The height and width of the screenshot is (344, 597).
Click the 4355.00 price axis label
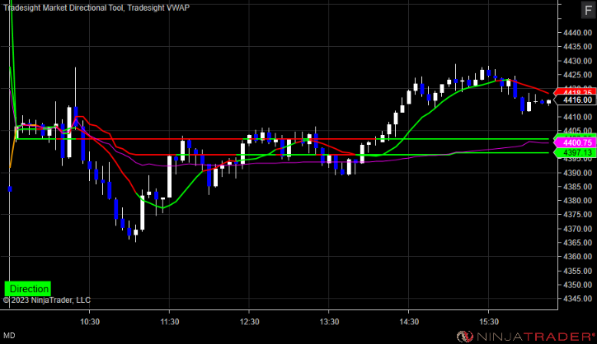[x=577, y=271]
